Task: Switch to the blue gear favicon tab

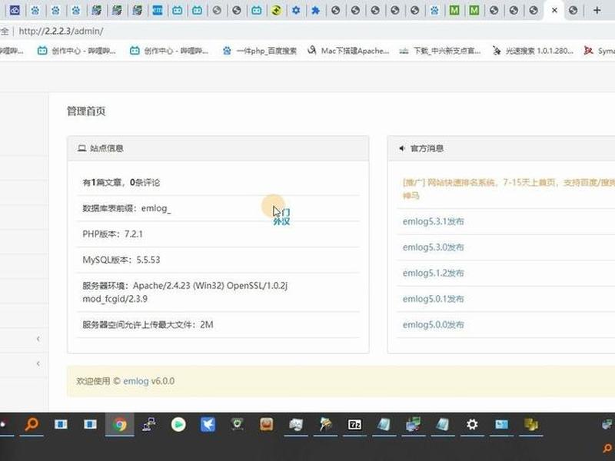Action: pyautogui.click(x=296, y=10)
